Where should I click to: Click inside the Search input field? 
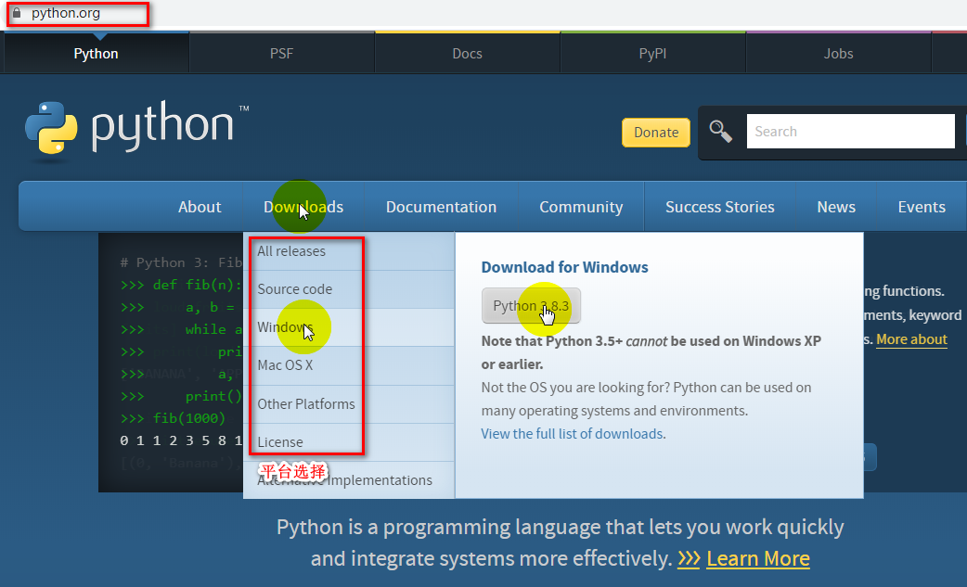[849, 131]
